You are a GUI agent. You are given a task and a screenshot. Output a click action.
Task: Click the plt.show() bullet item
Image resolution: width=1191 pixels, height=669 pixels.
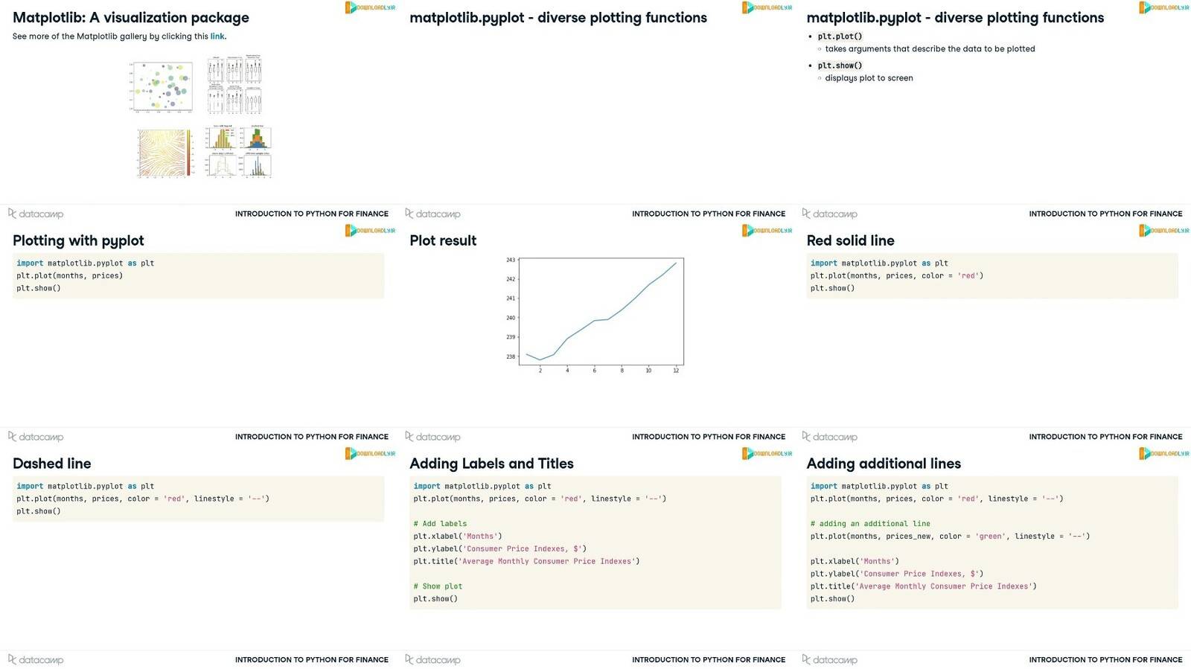pos(840,65)
